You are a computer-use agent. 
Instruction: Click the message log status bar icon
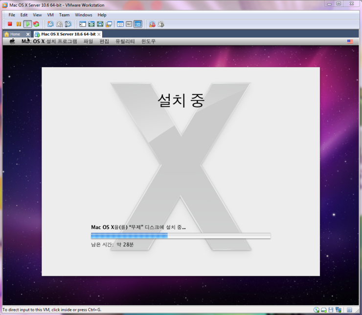[x=350, y=310]
